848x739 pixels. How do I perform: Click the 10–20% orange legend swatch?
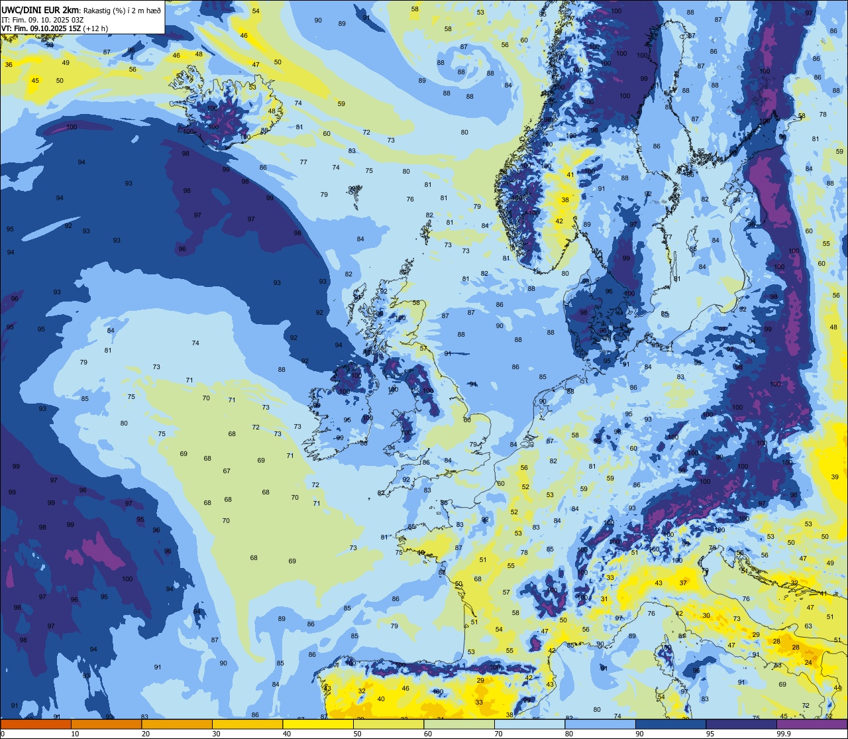pyautogui.click(x=106, y=724)
